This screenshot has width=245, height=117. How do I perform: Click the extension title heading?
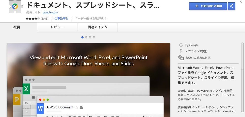click(x=92, y=6)
